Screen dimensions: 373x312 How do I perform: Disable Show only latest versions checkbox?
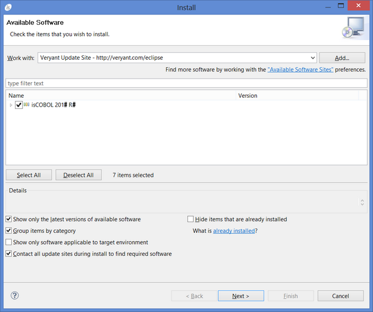pyautogui.click(x=9, y=219)
